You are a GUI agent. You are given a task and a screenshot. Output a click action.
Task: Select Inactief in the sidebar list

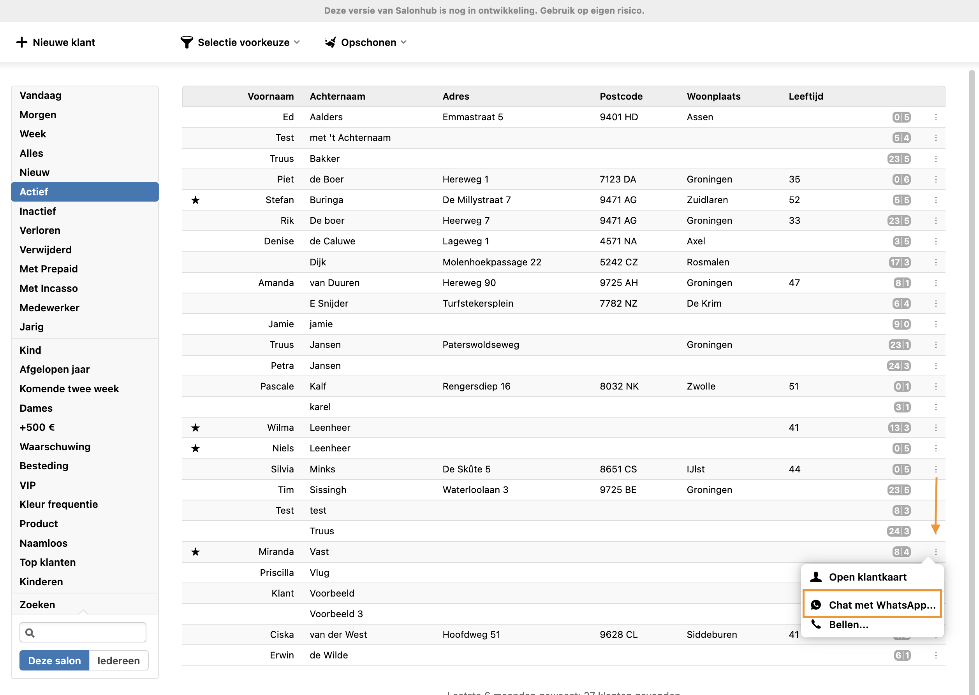38,211
